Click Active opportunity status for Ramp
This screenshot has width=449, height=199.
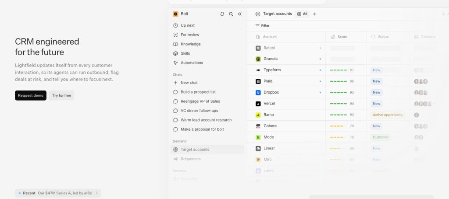[x=388, y=115]
